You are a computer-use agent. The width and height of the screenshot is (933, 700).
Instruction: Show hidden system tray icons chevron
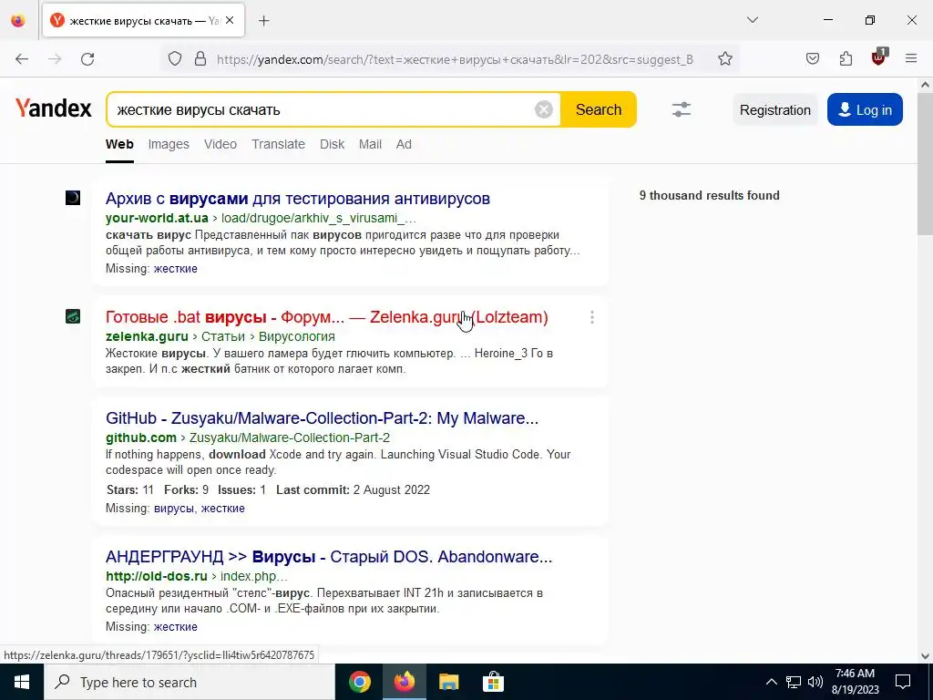[771, 682]
